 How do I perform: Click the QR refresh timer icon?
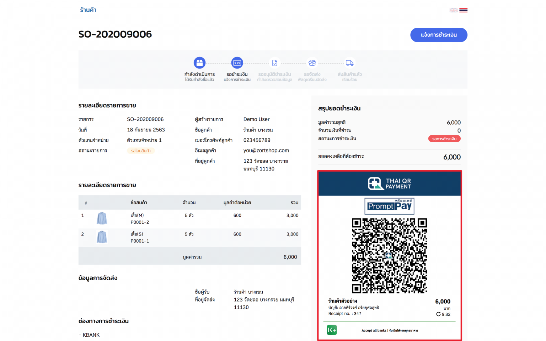[x=439, y=314]
